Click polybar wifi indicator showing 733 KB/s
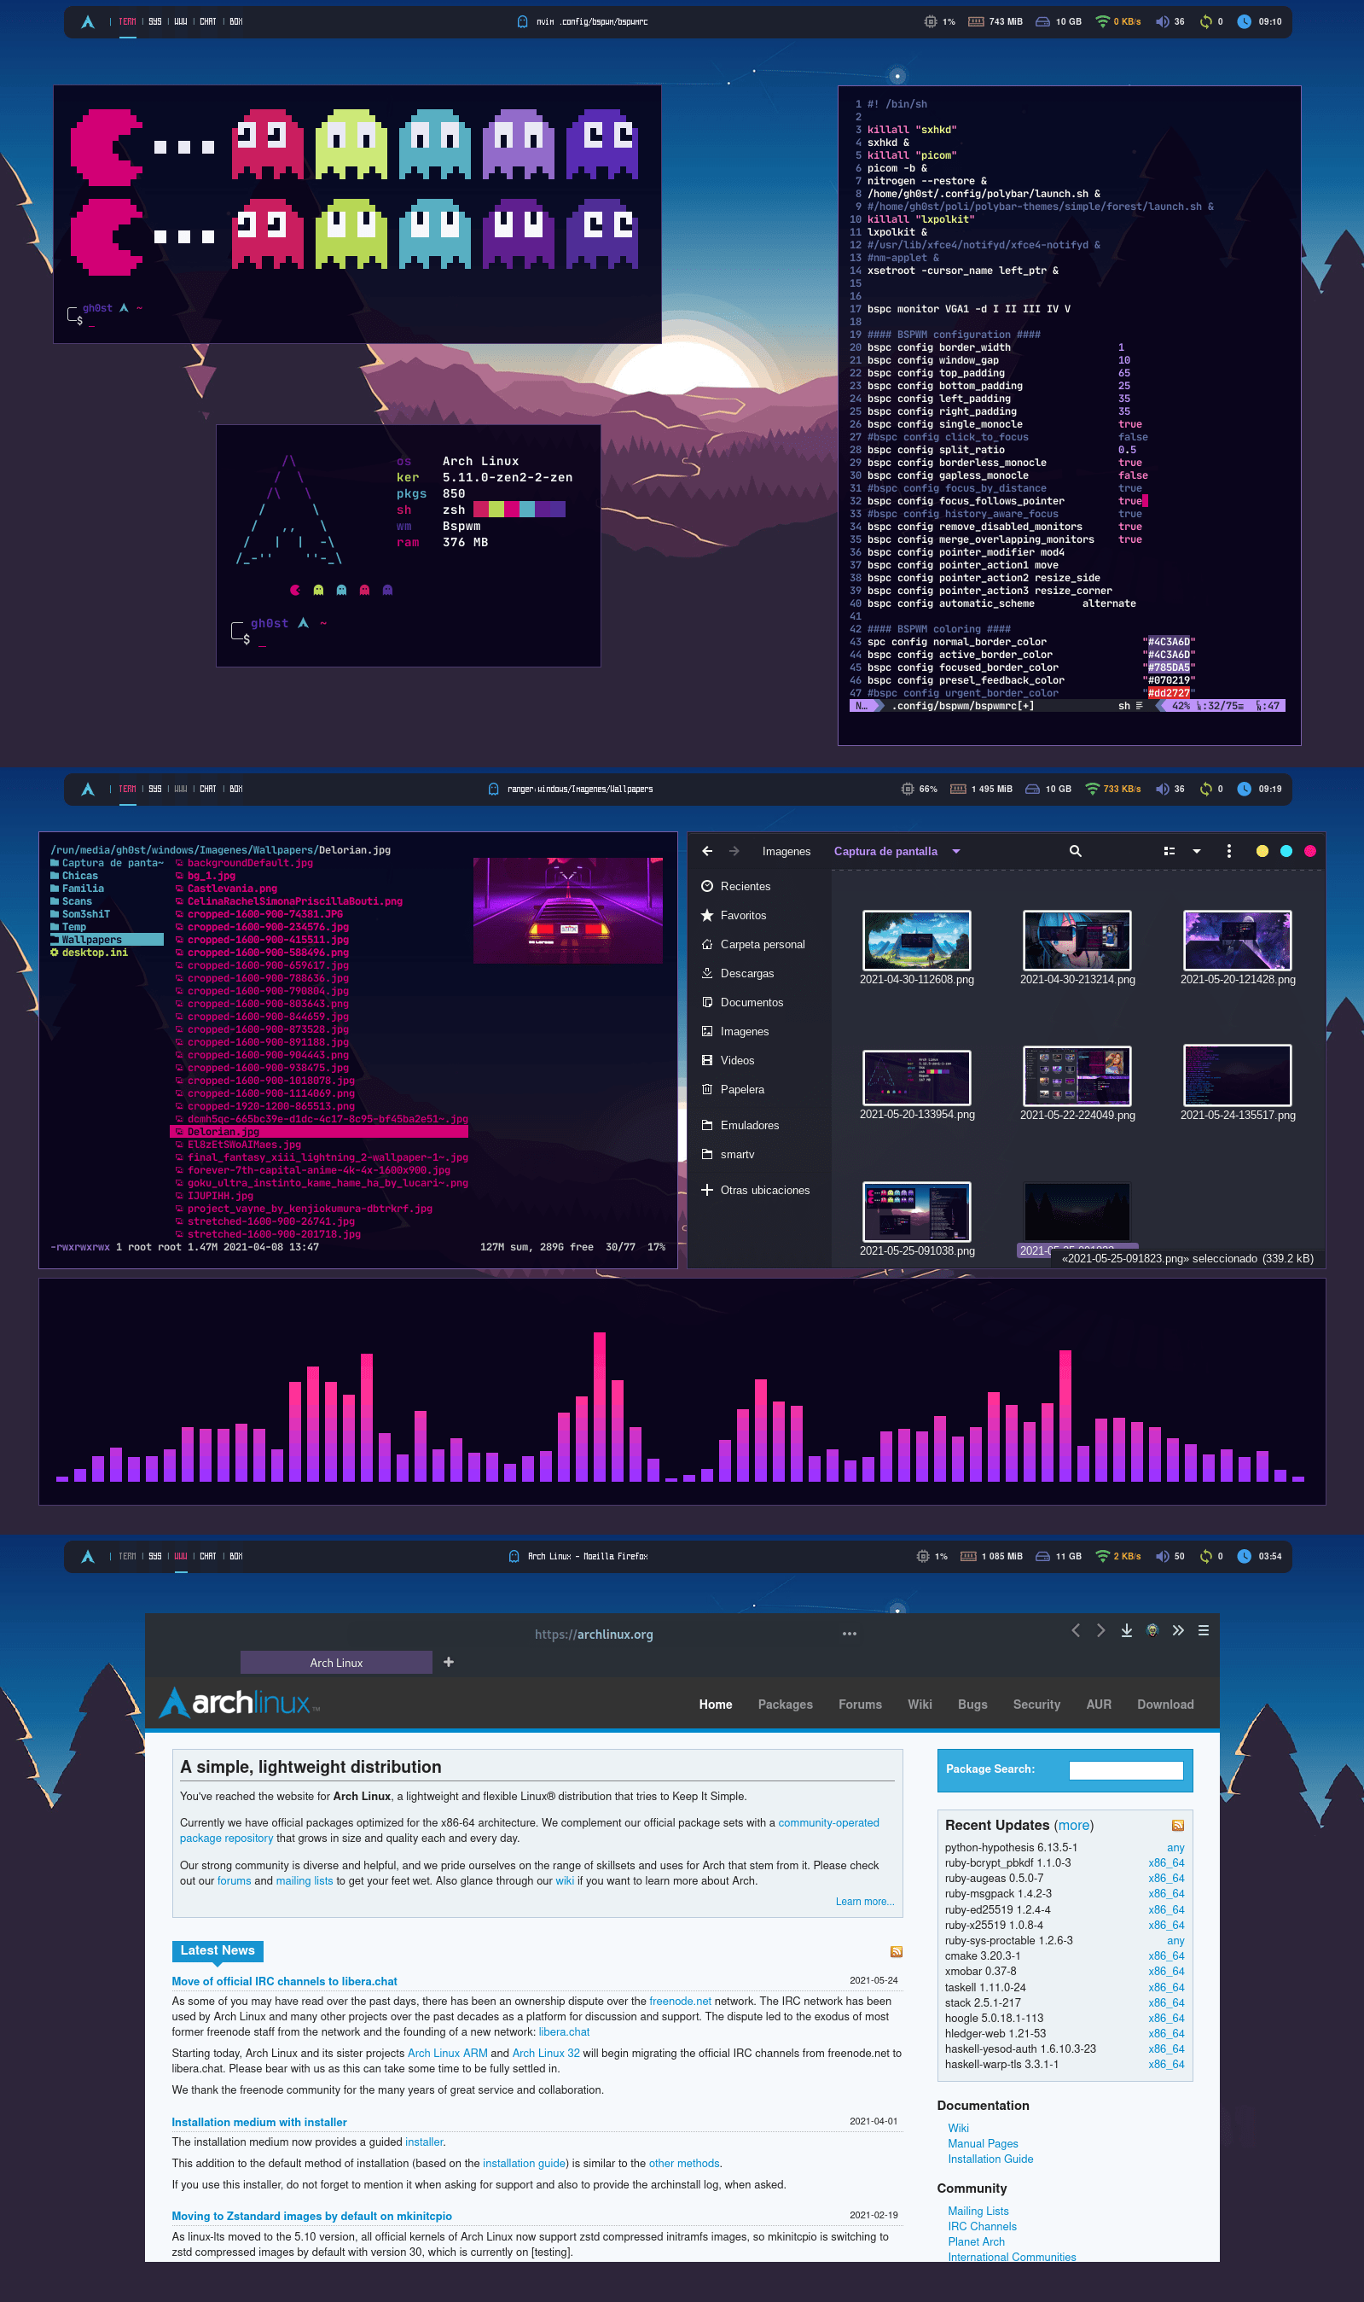The width and height of the screenshot is (1364, 2302). [x=1113, y=788]
